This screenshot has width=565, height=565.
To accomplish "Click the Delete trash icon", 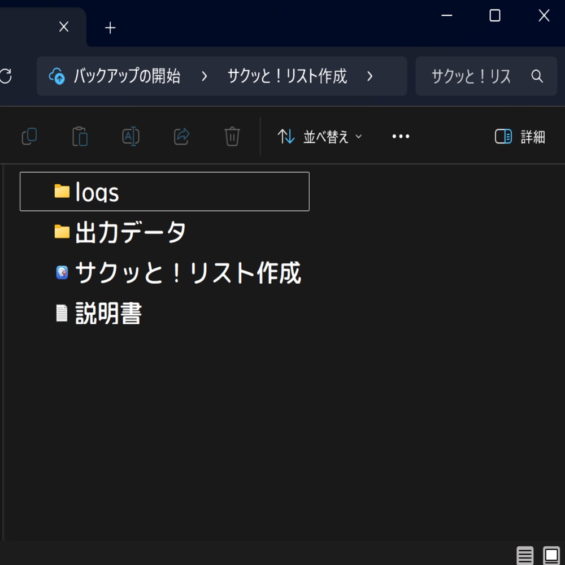I will click(232, 136).
